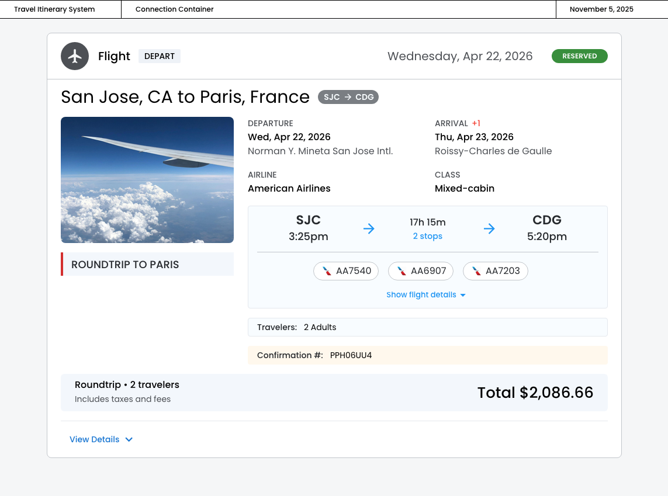This screenshot has width=668, height=496.
Task: Click the RESERVED status badge
Action: click(579, 56)
